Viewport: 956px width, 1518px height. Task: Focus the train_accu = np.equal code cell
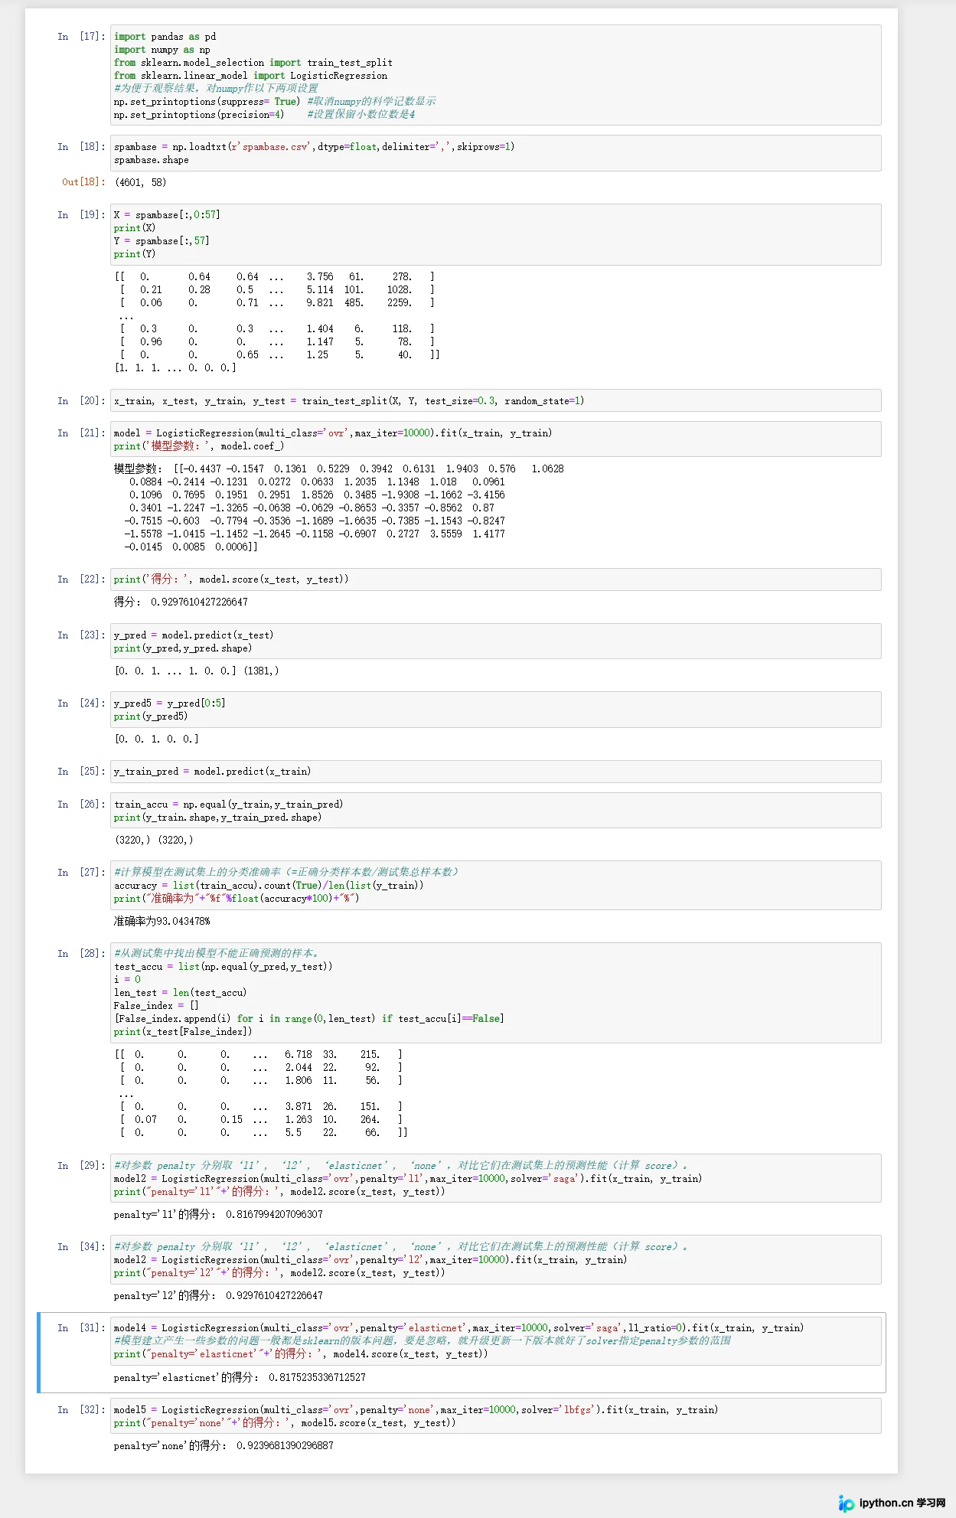(495, 811)
